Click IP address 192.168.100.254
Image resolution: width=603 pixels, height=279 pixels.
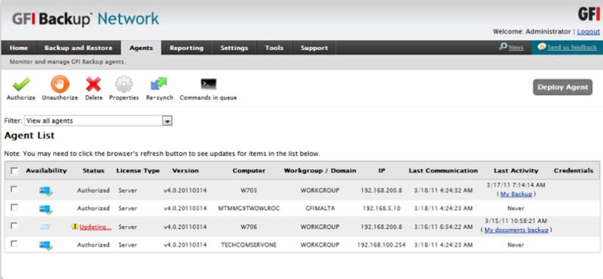[x=381, y=245]
